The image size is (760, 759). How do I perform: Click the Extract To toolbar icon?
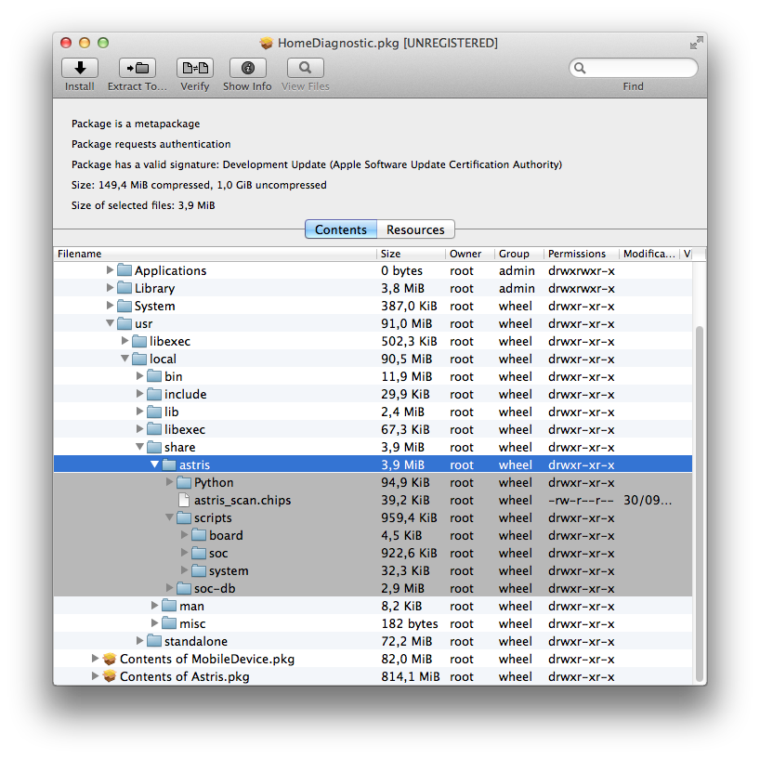(138, 68)
